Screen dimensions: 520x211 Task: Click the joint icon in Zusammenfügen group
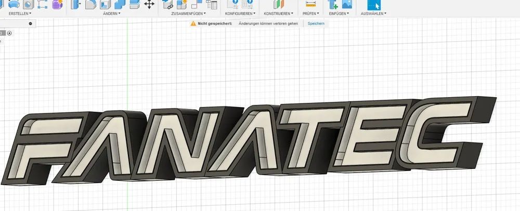pyautogui.click(x=197, y=4)
